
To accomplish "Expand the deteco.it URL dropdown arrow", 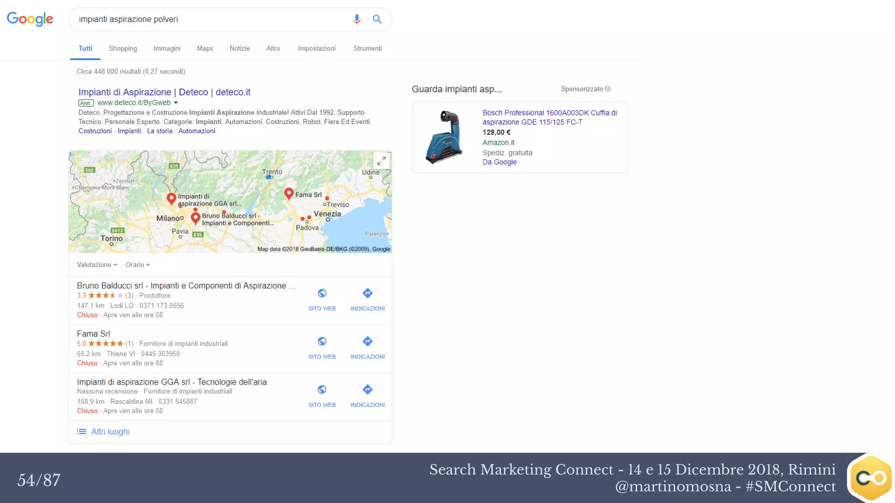I will (x=176, y=103).
